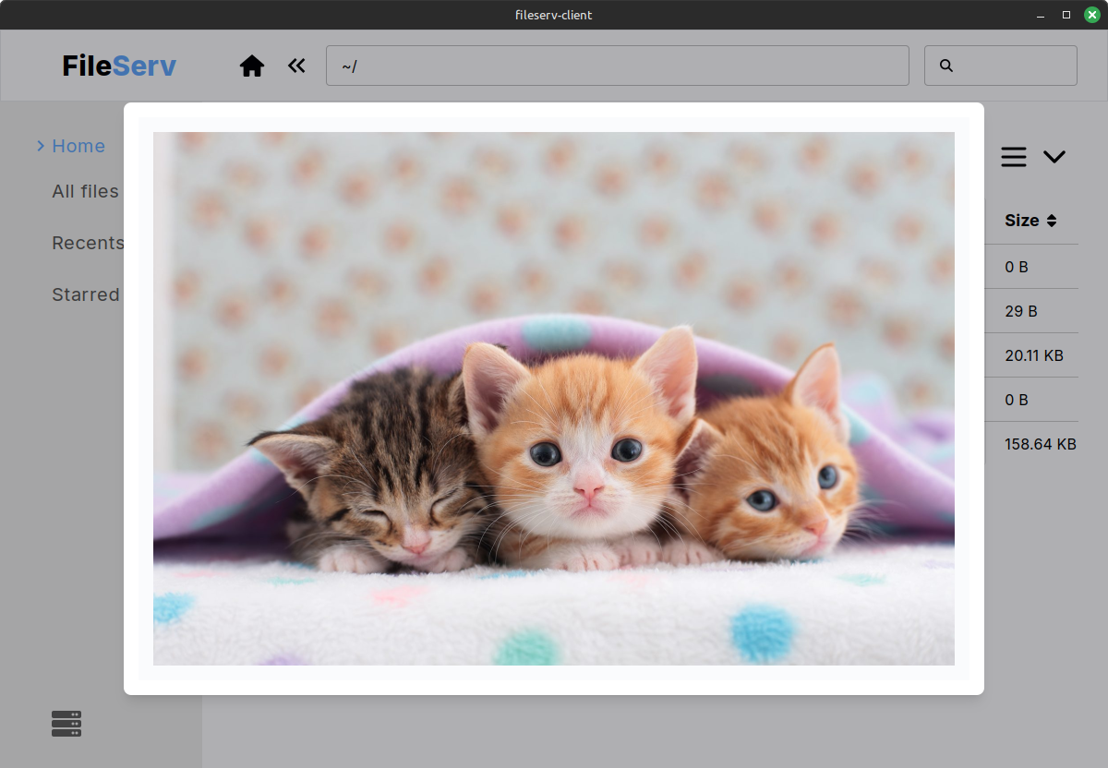Click the kittens image preview
This screenshot has height=768, width=1108.
(554, 398)
